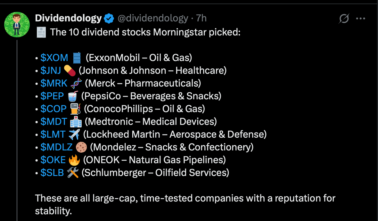Select the $MRK ticker link
Image resolution: width=378 pixels, height=221 pixels.
[54, 83]
